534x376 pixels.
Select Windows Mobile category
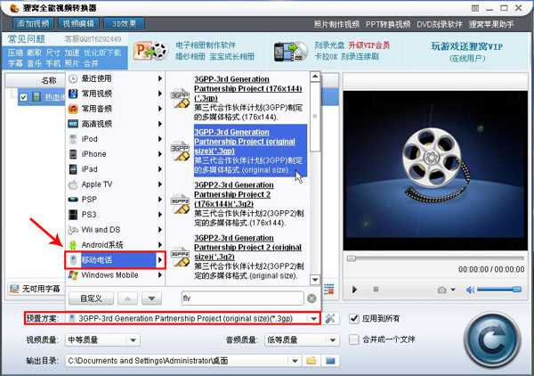point(116,275)
